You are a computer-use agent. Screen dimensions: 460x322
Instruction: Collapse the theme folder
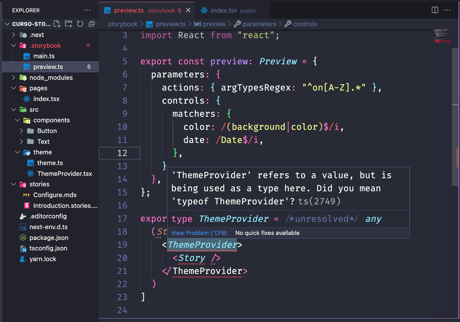coord(17,152)
